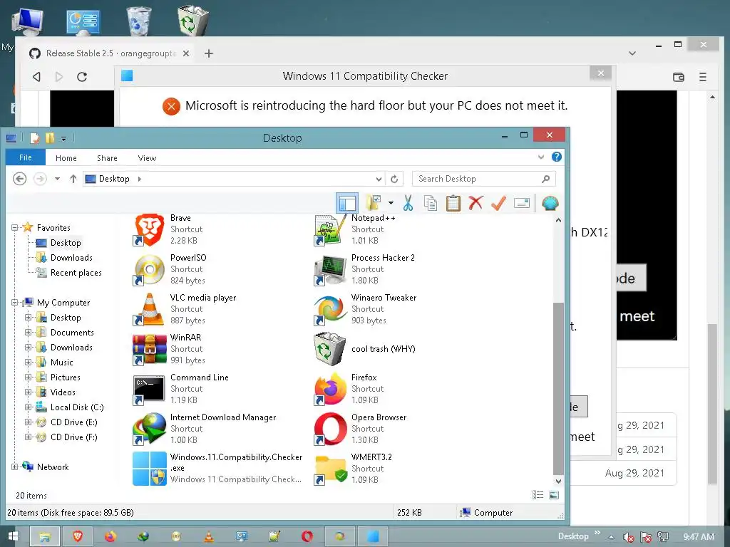Select the WMERT3.2 folder shortcut icon

point(331,469)
